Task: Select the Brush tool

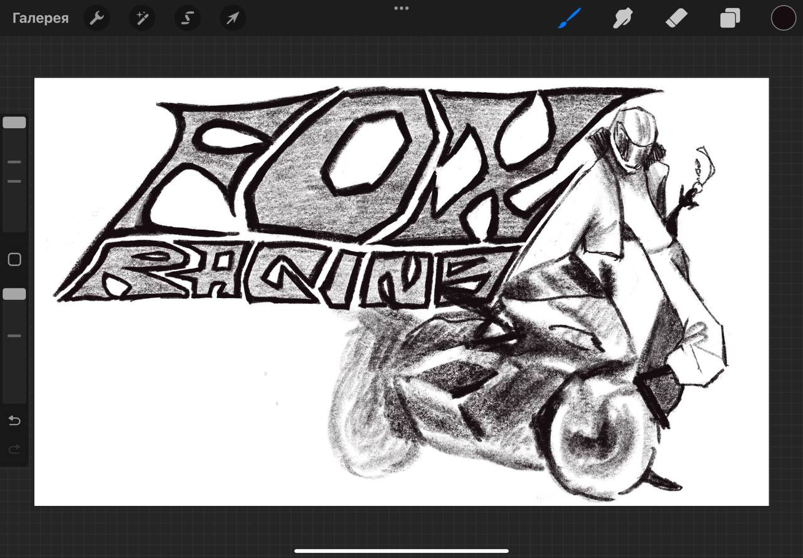Action: tap(570, 18)
